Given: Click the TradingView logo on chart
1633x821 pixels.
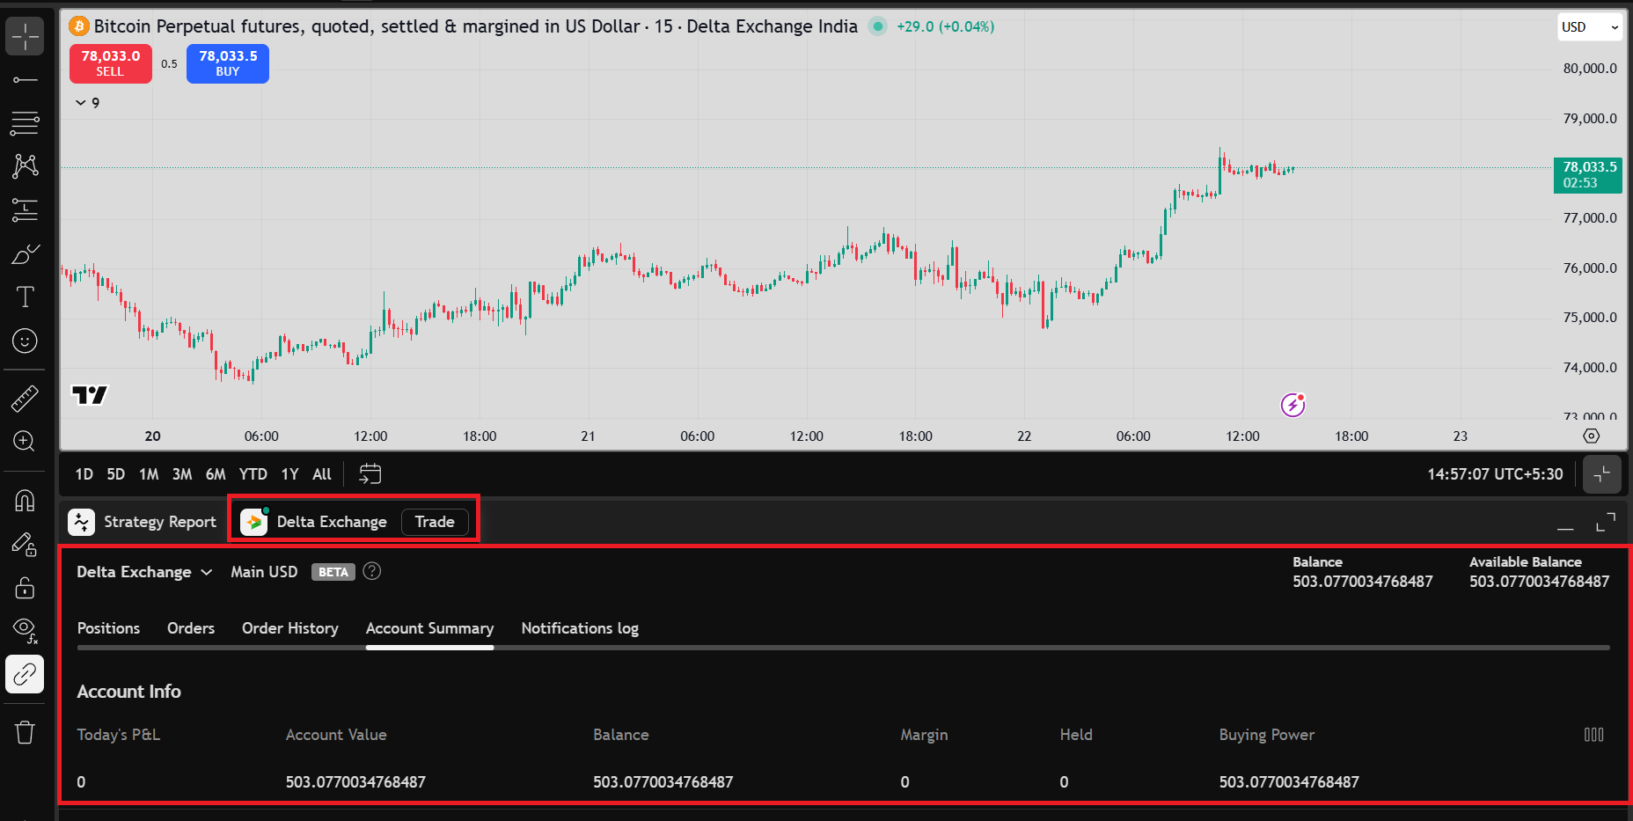Looking at the screenshot, I should (90, 395).
